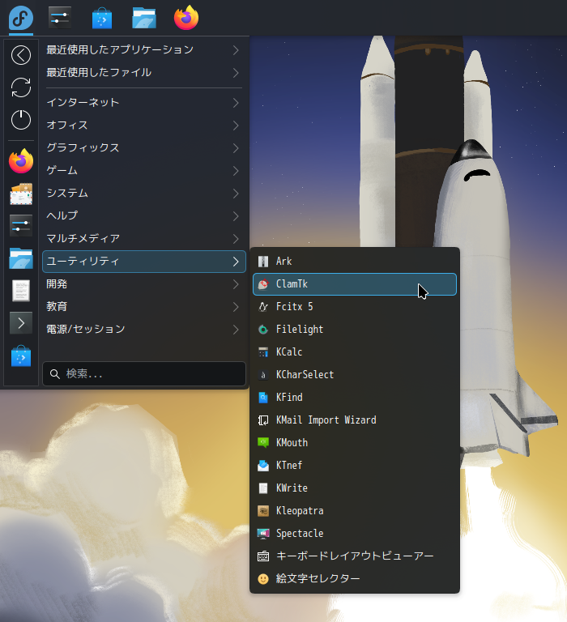Open the 開発 category
Image resolution: width=567 pixels, height=622 pixels.
click(x=144, y=284)
